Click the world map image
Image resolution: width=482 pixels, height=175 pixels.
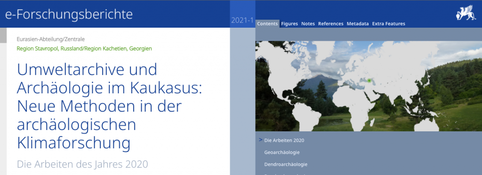tap(369, 86)
